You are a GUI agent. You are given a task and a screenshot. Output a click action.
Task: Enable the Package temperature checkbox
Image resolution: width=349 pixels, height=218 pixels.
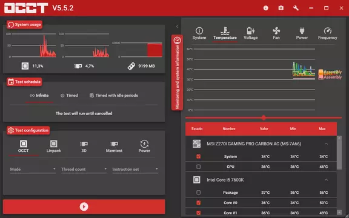pos(198,193)
